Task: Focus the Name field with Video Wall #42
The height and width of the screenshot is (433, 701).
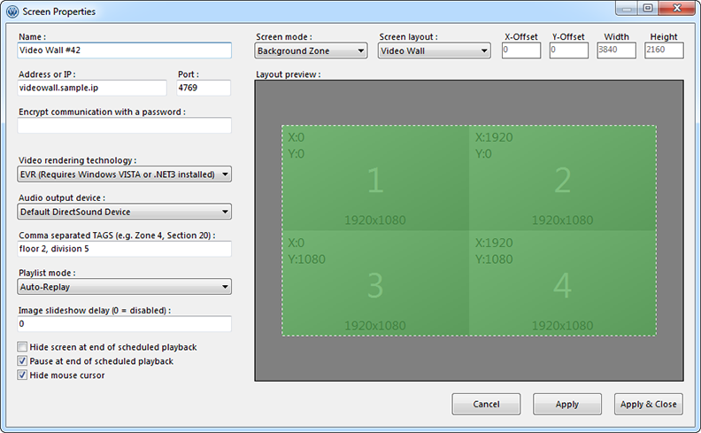Action: pyautogui.click(x=124, y=50)
